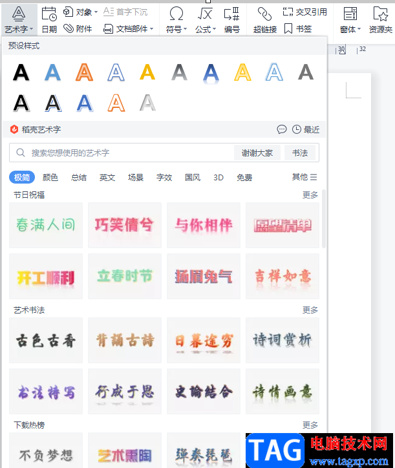Pick the 诗情画意 WordArt template
This screenshot has width=395, height=468.
coord(282,391)
